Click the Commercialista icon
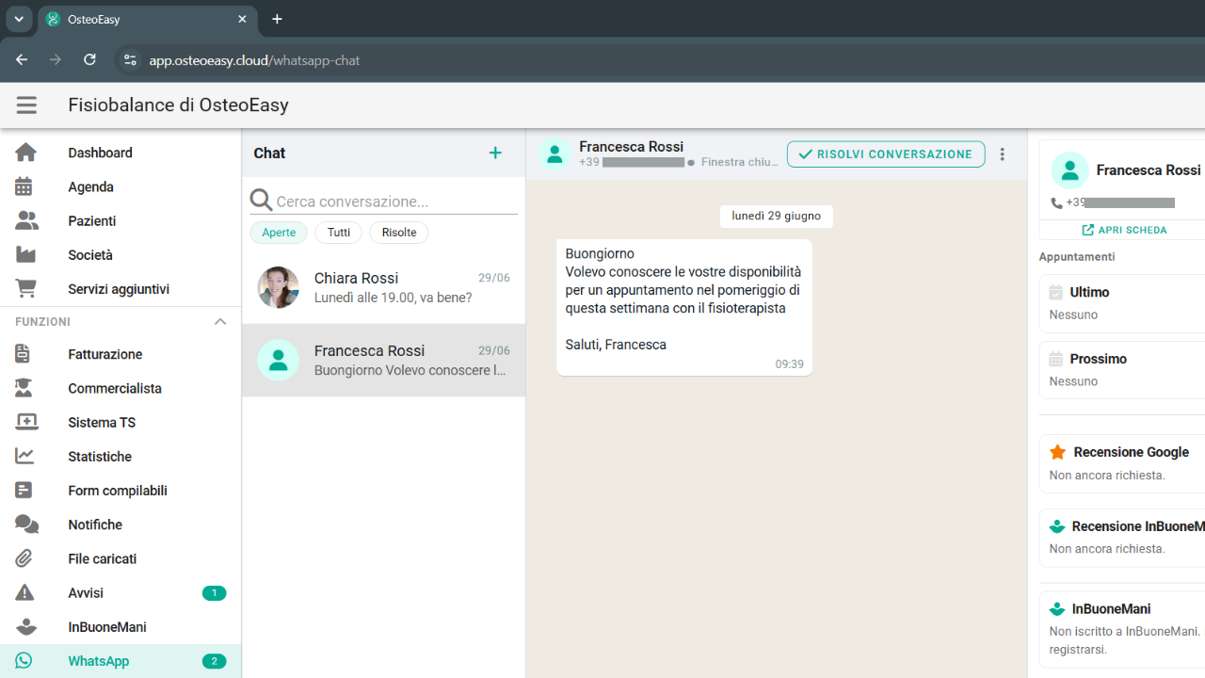Screen dimensions: 1205x678 pyautogui.click(x=24, y=388)
